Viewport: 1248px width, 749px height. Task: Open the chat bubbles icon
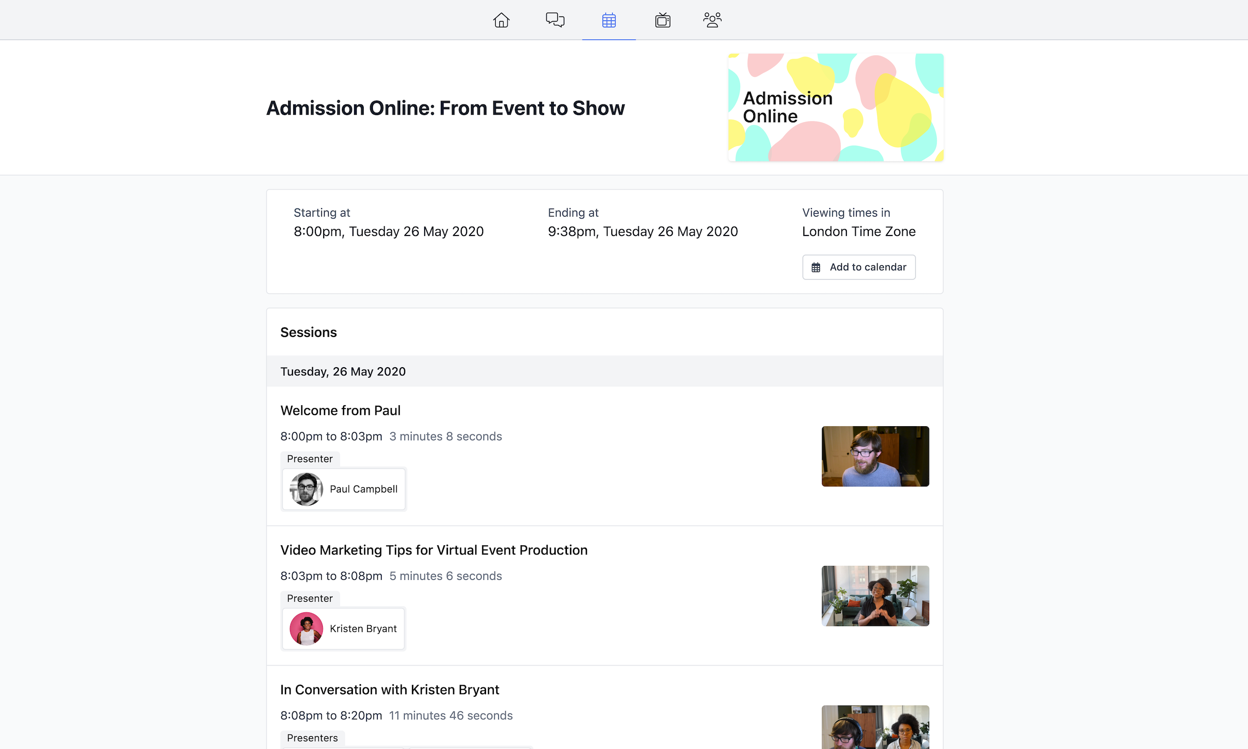click(555, 20)
